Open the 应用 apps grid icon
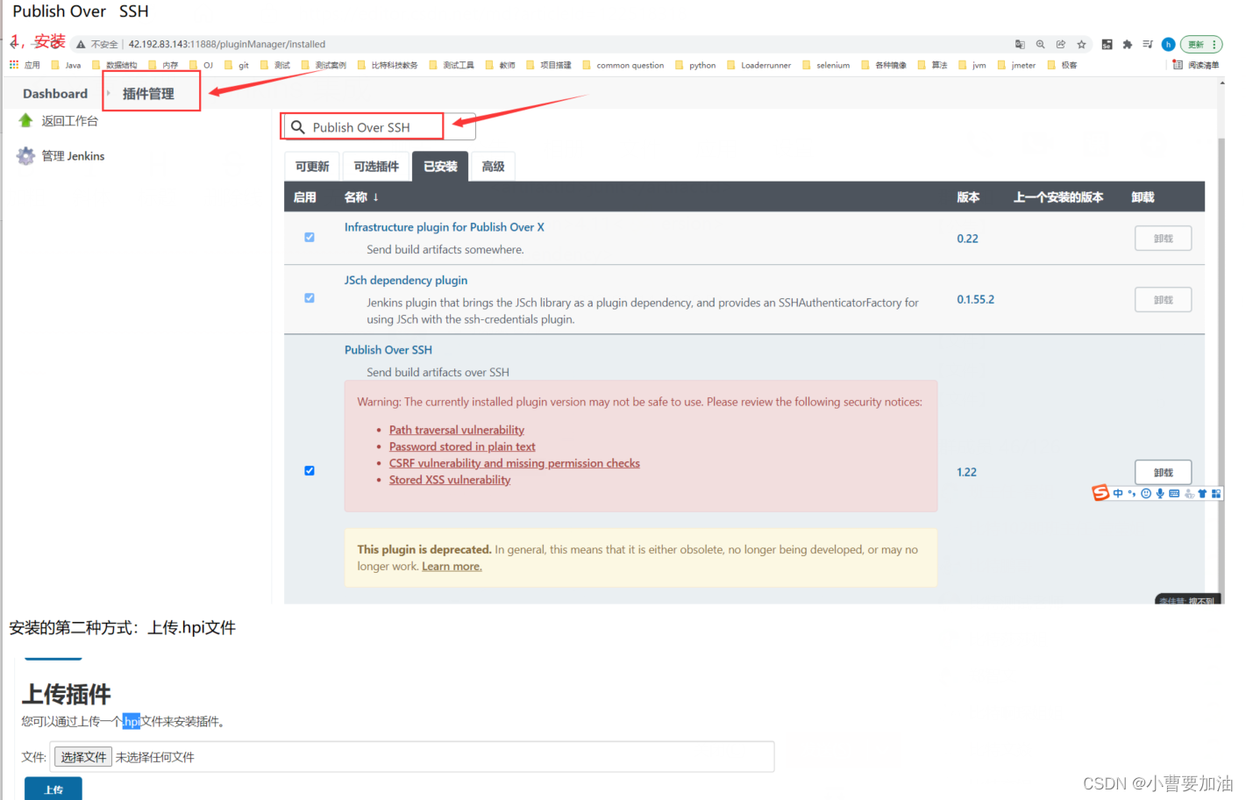The width and height of the screenshot is (1246, 800). point(14,65)
